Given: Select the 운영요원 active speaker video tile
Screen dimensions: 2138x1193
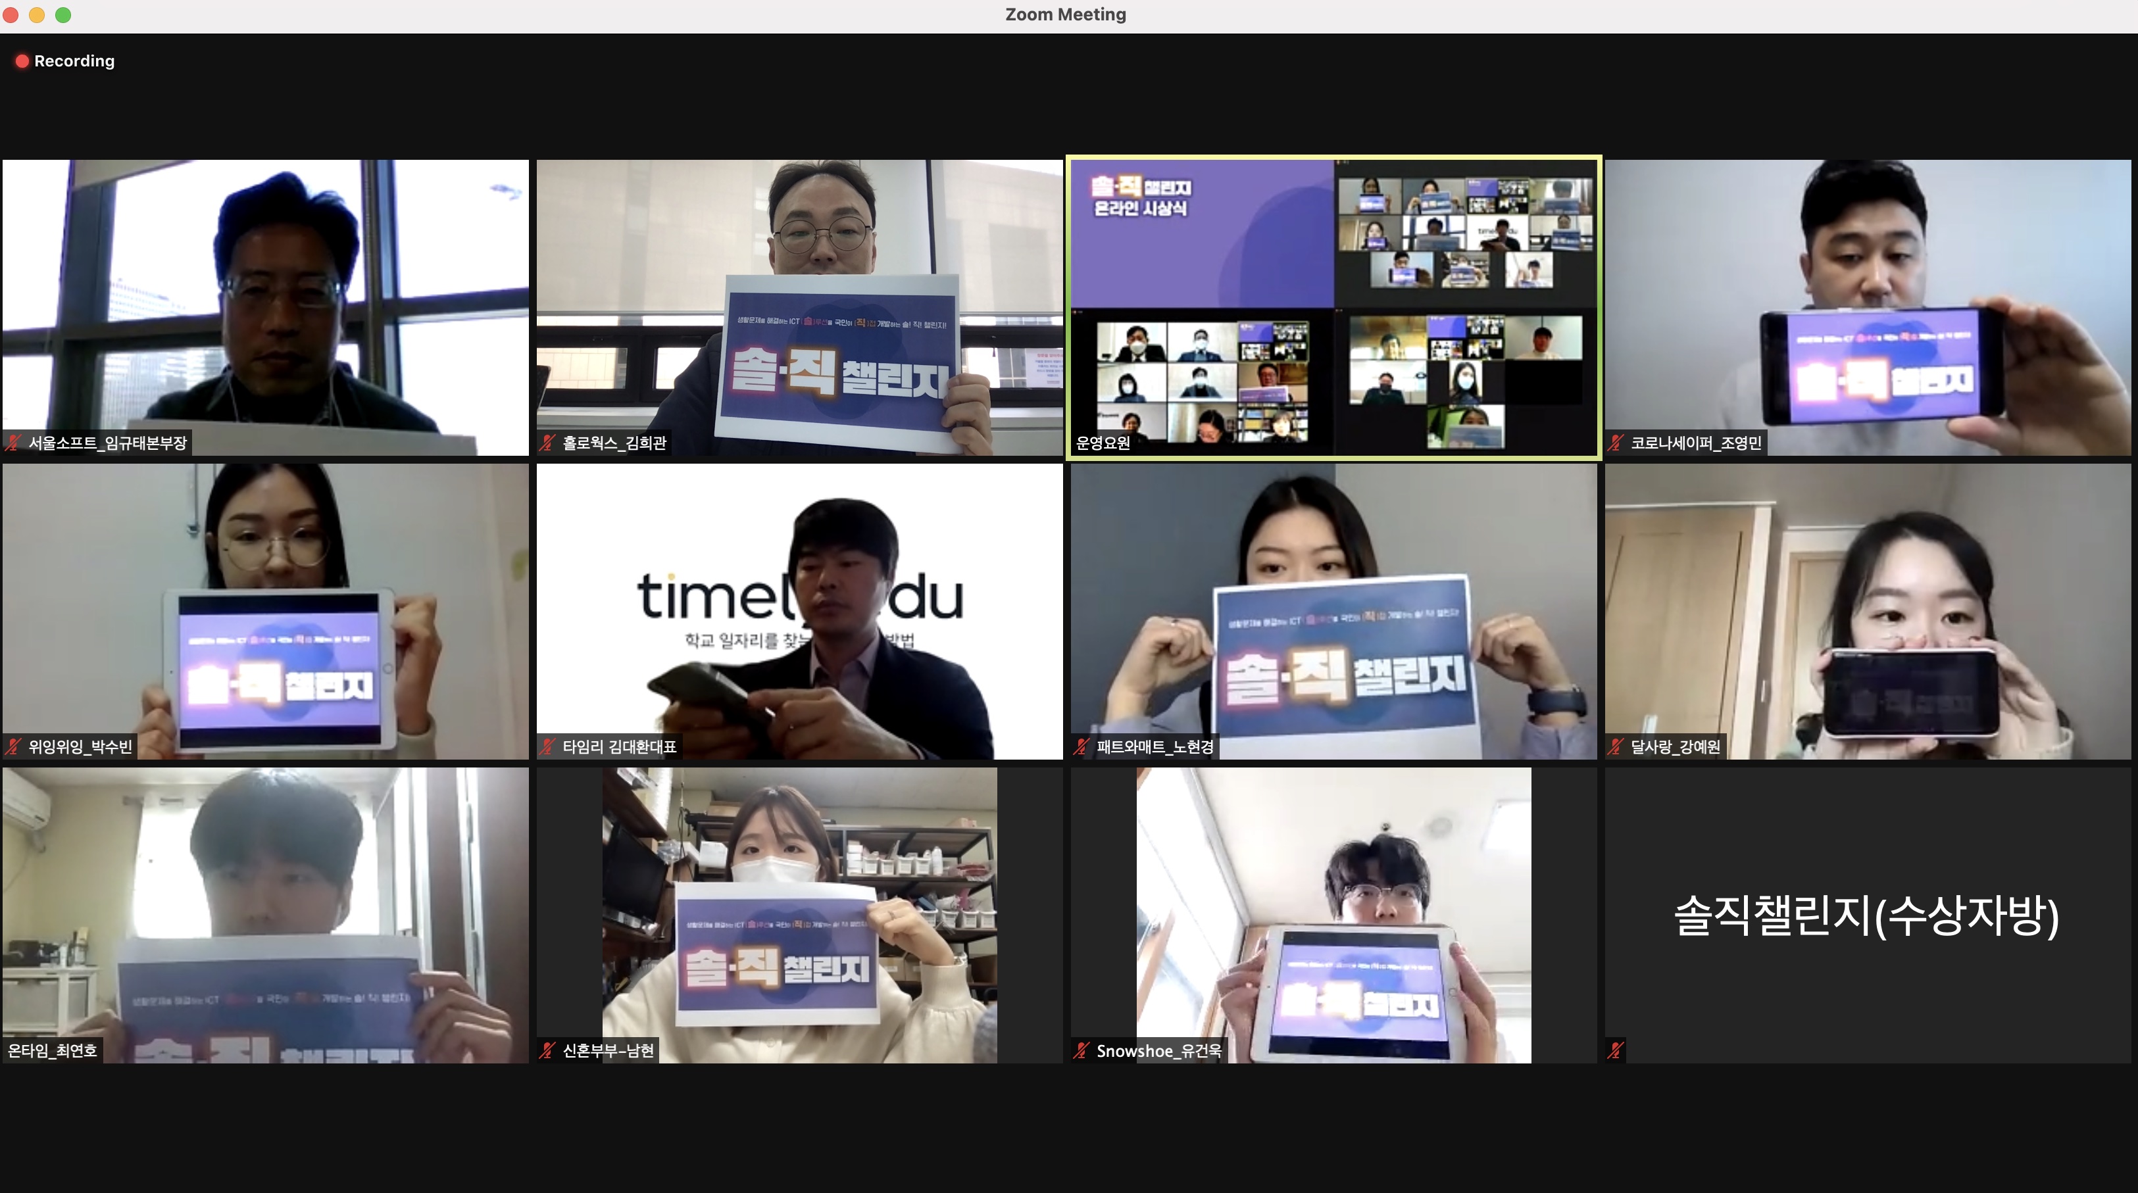Looking at the screenshot, I should (1333, 307).
